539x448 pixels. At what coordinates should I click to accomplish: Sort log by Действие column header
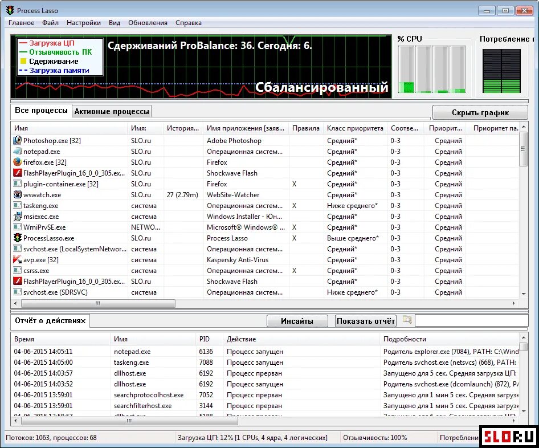301,339
